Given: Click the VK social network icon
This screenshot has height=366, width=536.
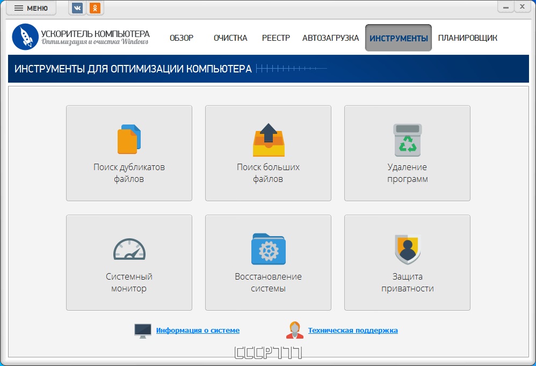Looking at the screenshot, I should (77, 8).
